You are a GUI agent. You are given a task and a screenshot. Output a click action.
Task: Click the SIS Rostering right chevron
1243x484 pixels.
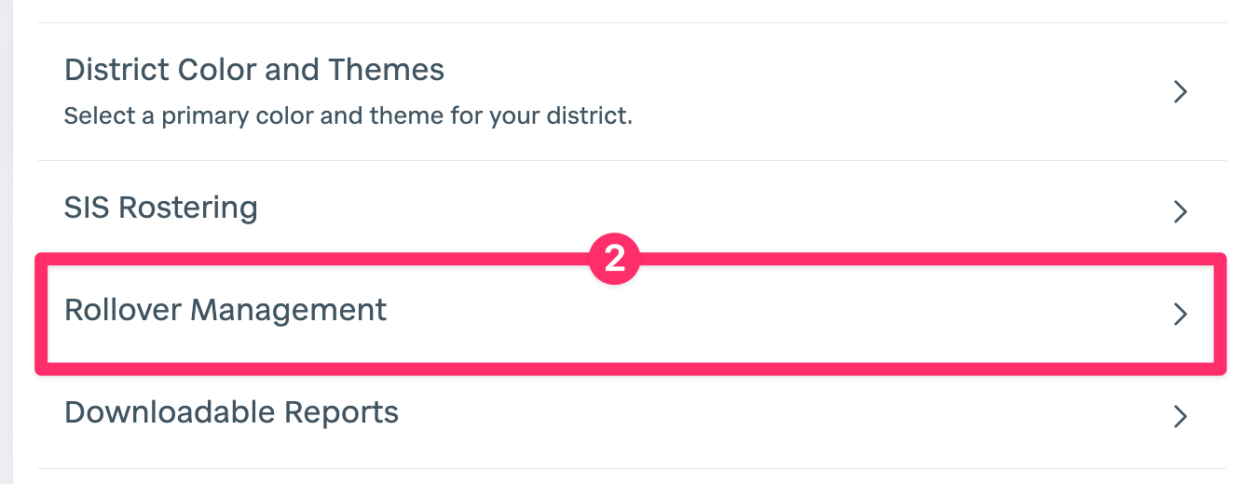[x=1180, y=211]
